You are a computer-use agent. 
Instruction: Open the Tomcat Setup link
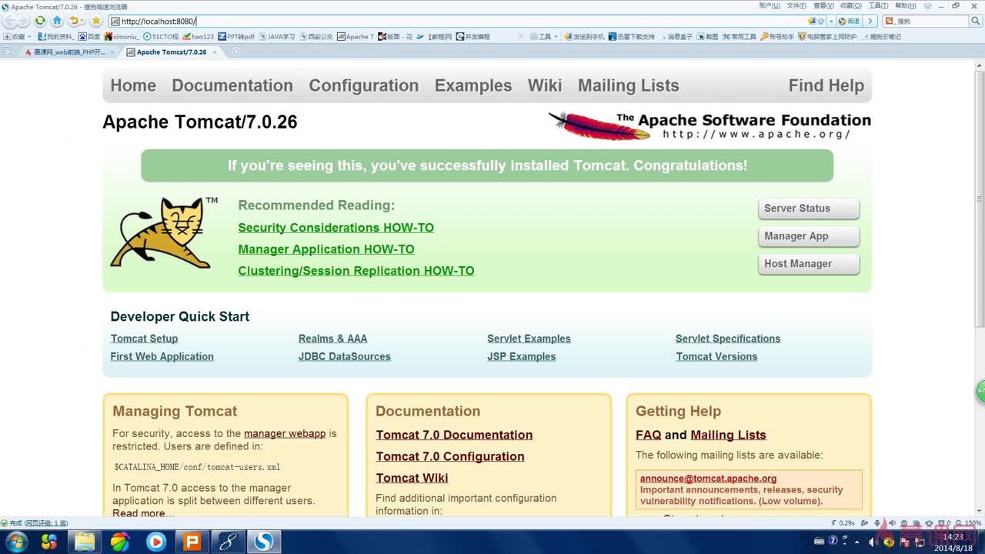coord(144,339)
